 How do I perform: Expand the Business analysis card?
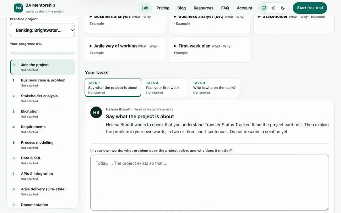click(x=125, y=24)
